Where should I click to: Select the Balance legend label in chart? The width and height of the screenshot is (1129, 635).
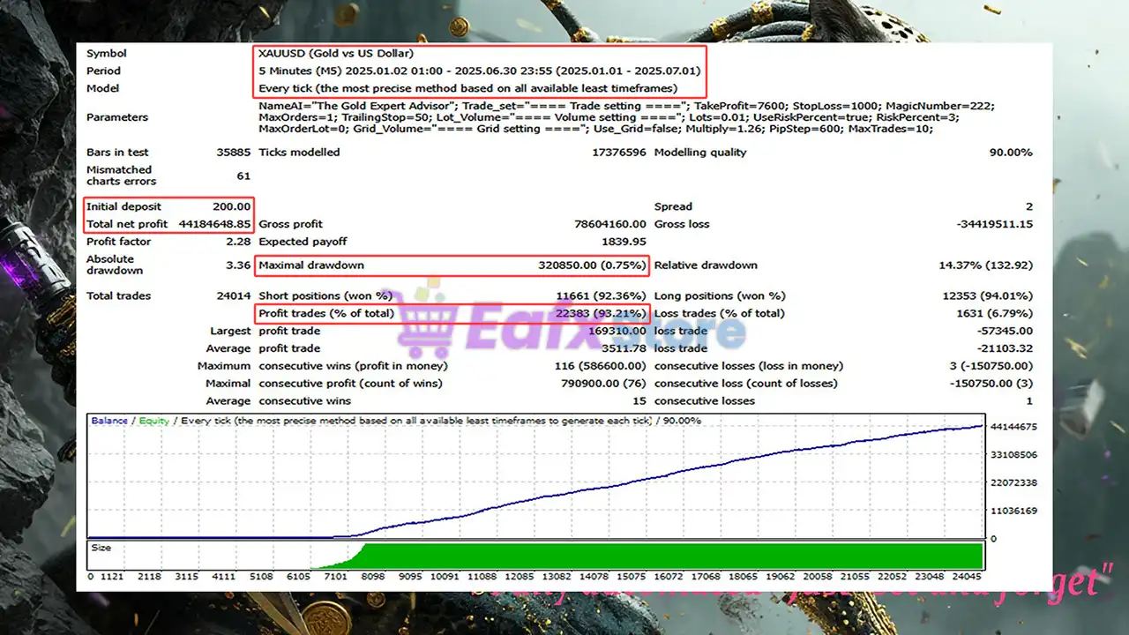(x=109, y=421)
